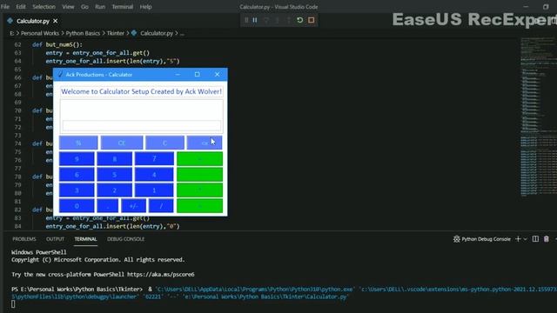
Task: Click Personal Works in breadcrumb path
Action: coord(40,33)
